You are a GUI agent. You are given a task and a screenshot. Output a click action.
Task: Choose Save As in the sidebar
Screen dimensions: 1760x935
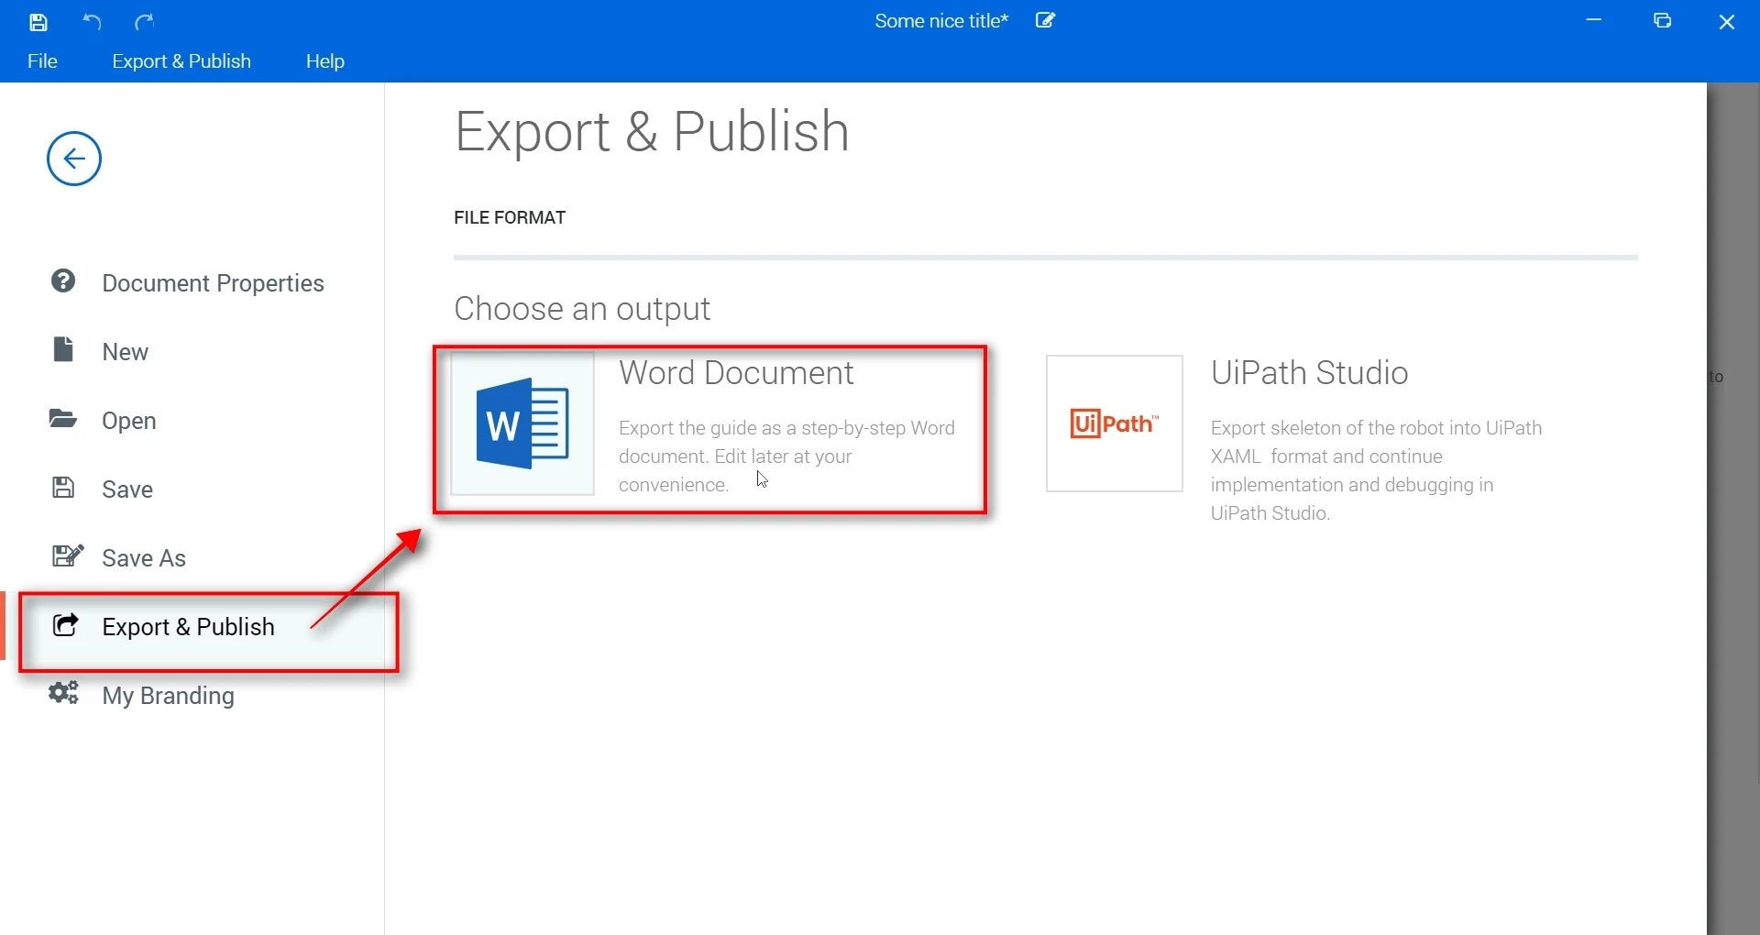(x=192, y=558)
